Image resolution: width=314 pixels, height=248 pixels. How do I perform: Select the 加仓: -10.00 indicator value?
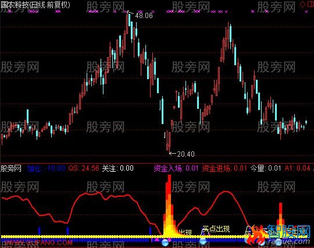47,168
